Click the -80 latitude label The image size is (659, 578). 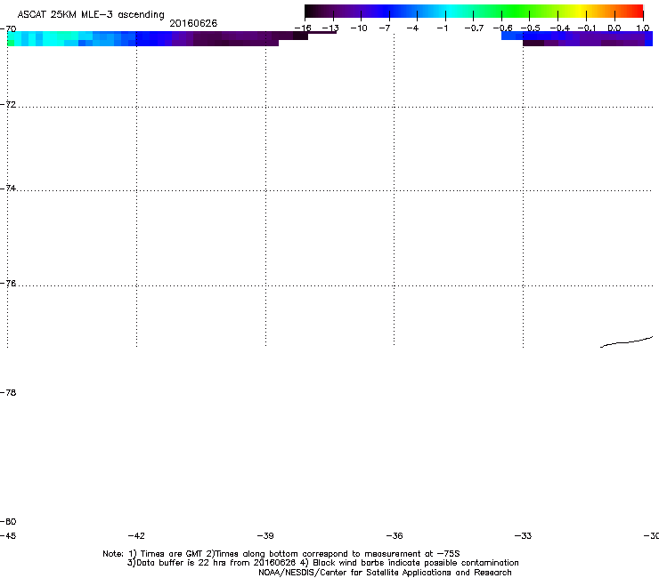point(8,521)
